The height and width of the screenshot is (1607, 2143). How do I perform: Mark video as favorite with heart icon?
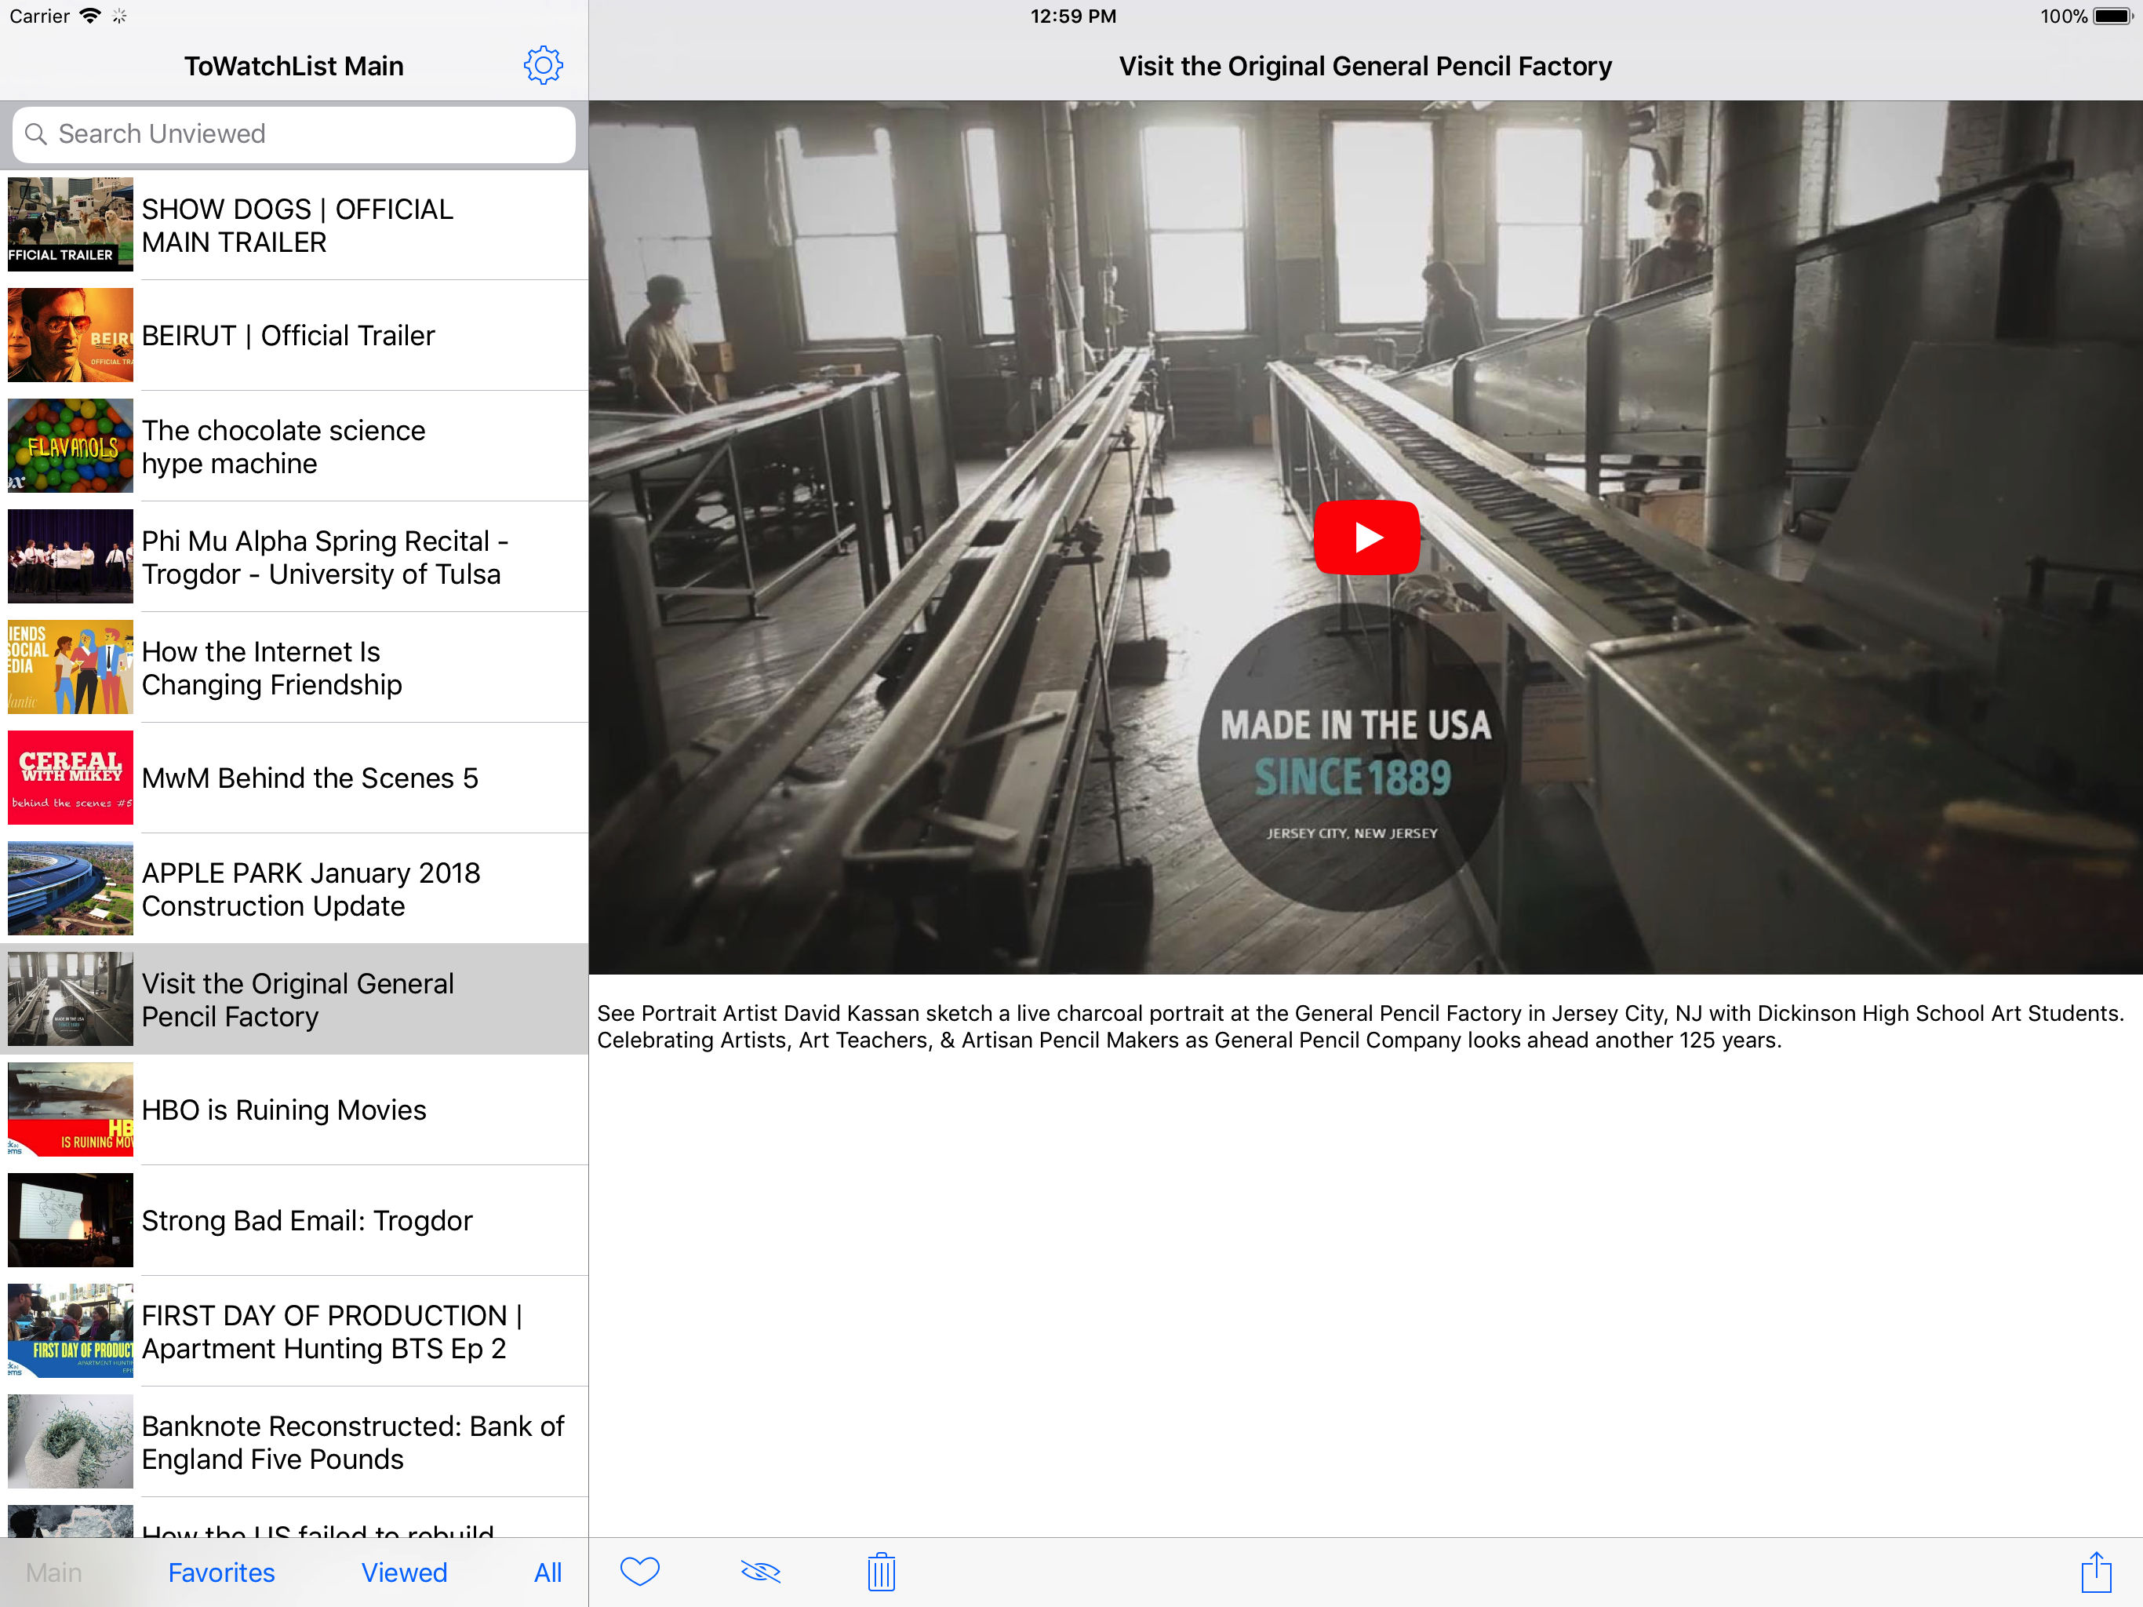pyautogui.click(x=639, y=1571)
